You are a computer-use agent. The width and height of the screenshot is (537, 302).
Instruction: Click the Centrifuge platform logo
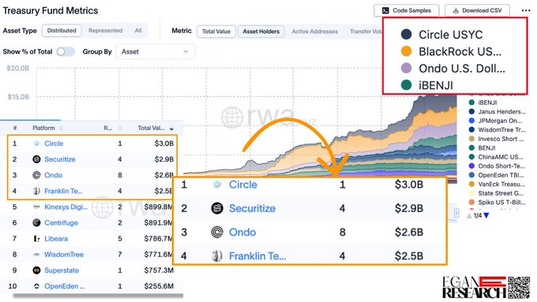[36, 222]
